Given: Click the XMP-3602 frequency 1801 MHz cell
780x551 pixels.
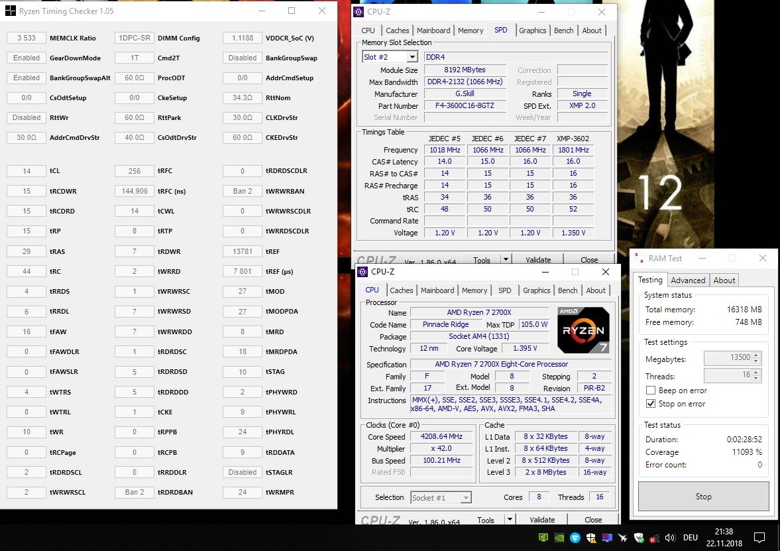Looking at the screenshot, I should click(573, 150).
